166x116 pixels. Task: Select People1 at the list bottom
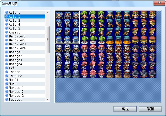click(25, 100)
